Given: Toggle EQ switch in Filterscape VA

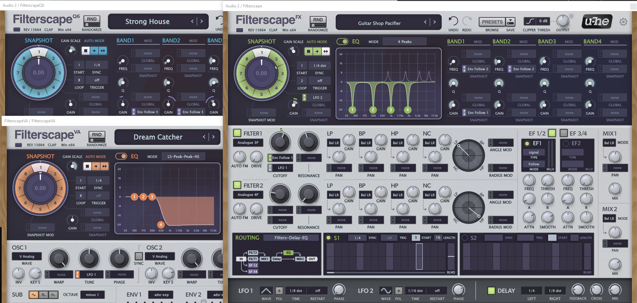Looking at the screenshot, I should (x=121, y=156).
